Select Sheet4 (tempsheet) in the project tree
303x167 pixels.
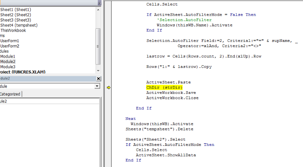pyautogui.click(x=19, y=25)
